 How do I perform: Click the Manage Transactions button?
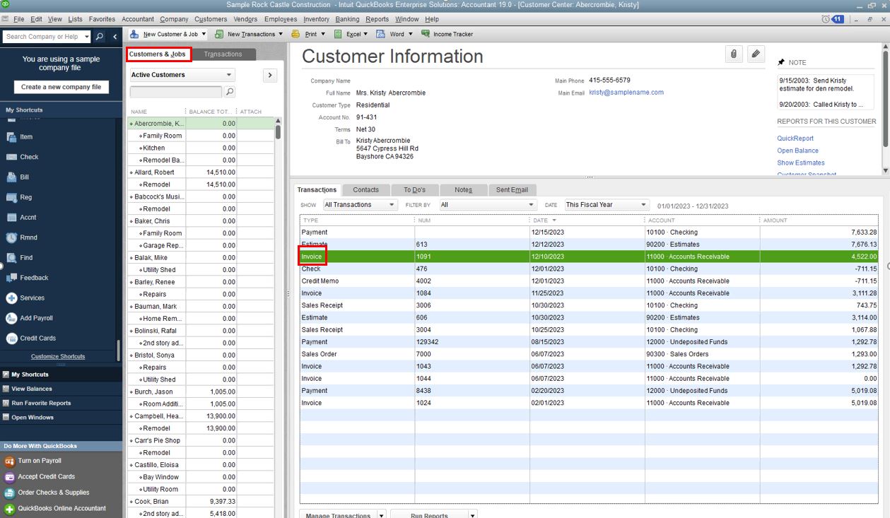click(x=343, y=514)
